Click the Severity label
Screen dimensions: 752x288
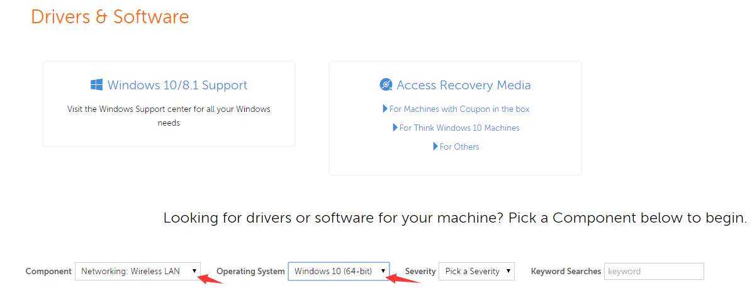[x=420, y=271]
